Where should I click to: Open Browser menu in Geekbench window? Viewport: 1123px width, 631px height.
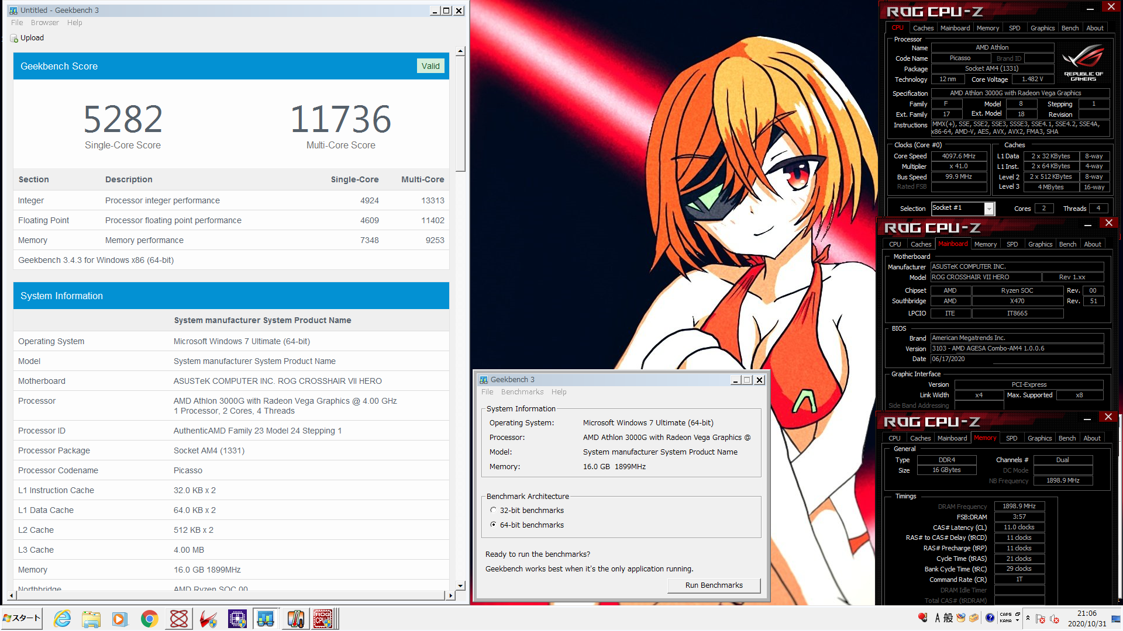pos(45,23)
